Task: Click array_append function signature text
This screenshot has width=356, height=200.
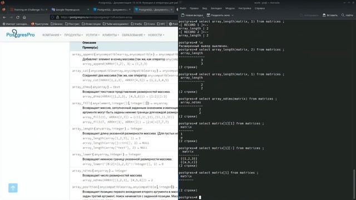Action: tap(125, 54)
